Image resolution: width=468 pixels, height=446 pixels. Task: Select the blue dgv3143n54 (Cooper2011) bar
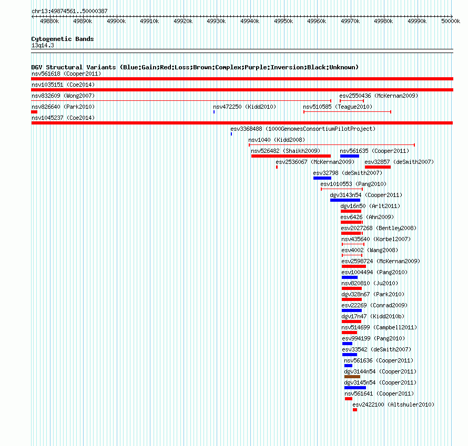[x=345, y=200]
